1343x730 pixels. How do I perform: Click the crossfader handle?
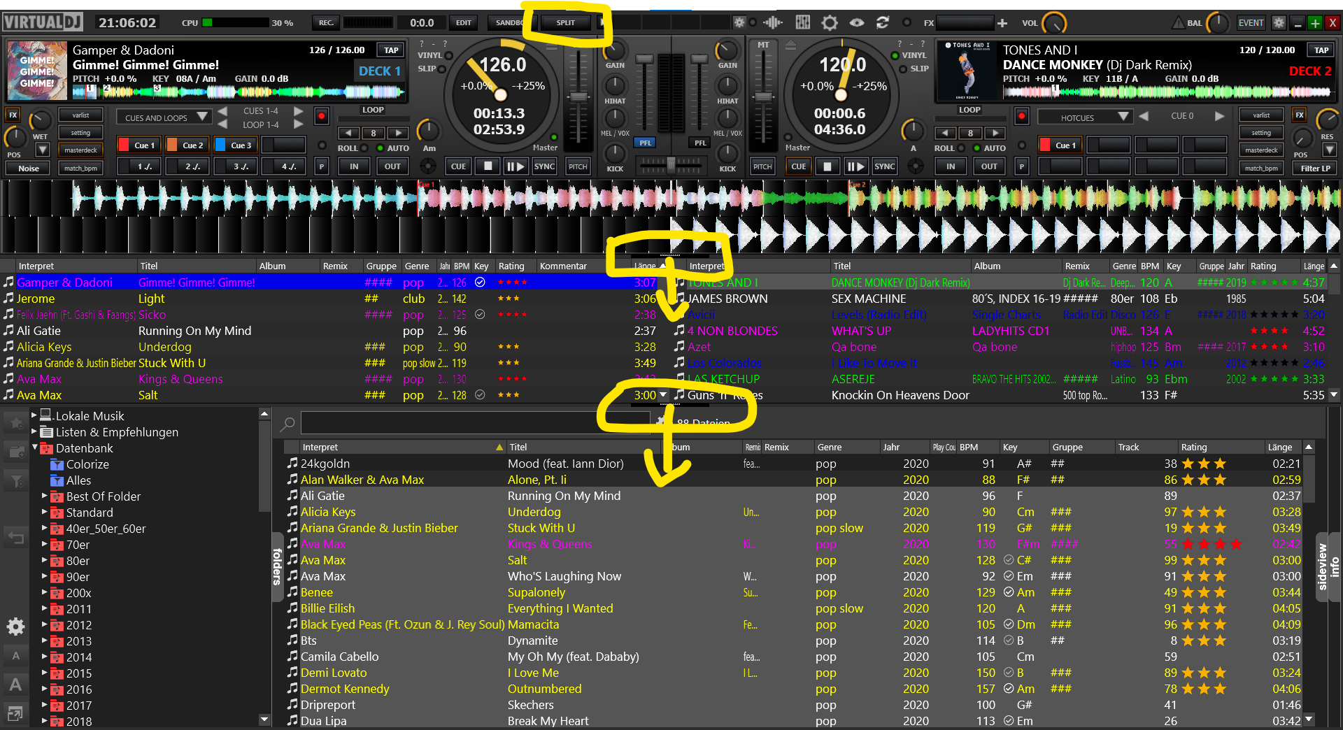coord(671,165)
